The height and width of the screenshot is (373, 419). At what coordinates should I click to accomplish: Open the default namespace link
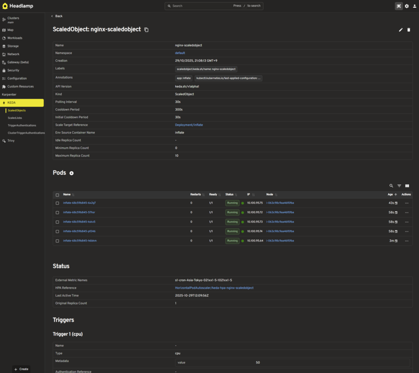180,53
